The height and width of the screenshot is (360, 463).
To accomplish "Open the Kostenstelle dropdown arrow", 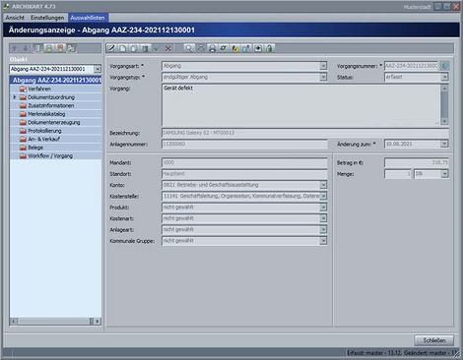I will pos(323,196).
